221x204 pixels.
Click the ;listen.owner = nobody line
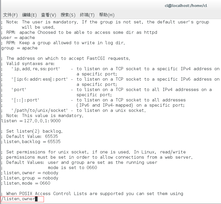[x=29, y=173]
